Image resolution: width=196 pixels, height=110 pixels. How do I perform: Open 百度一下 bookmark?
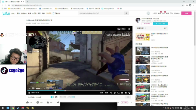pos(93,9)
